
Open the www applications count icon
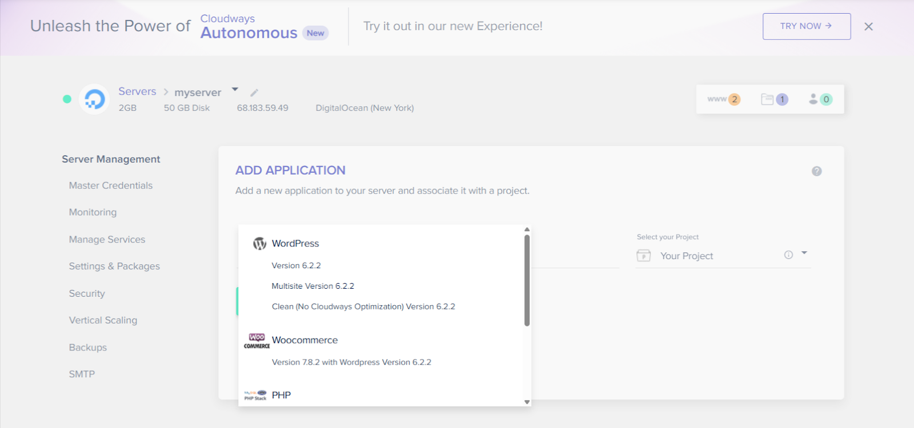724,99
